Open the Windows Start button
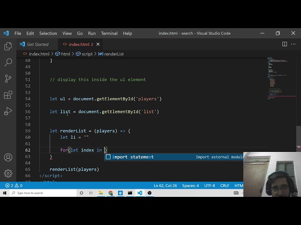Viewport: 301px width, 225px height. click(5, 193)
